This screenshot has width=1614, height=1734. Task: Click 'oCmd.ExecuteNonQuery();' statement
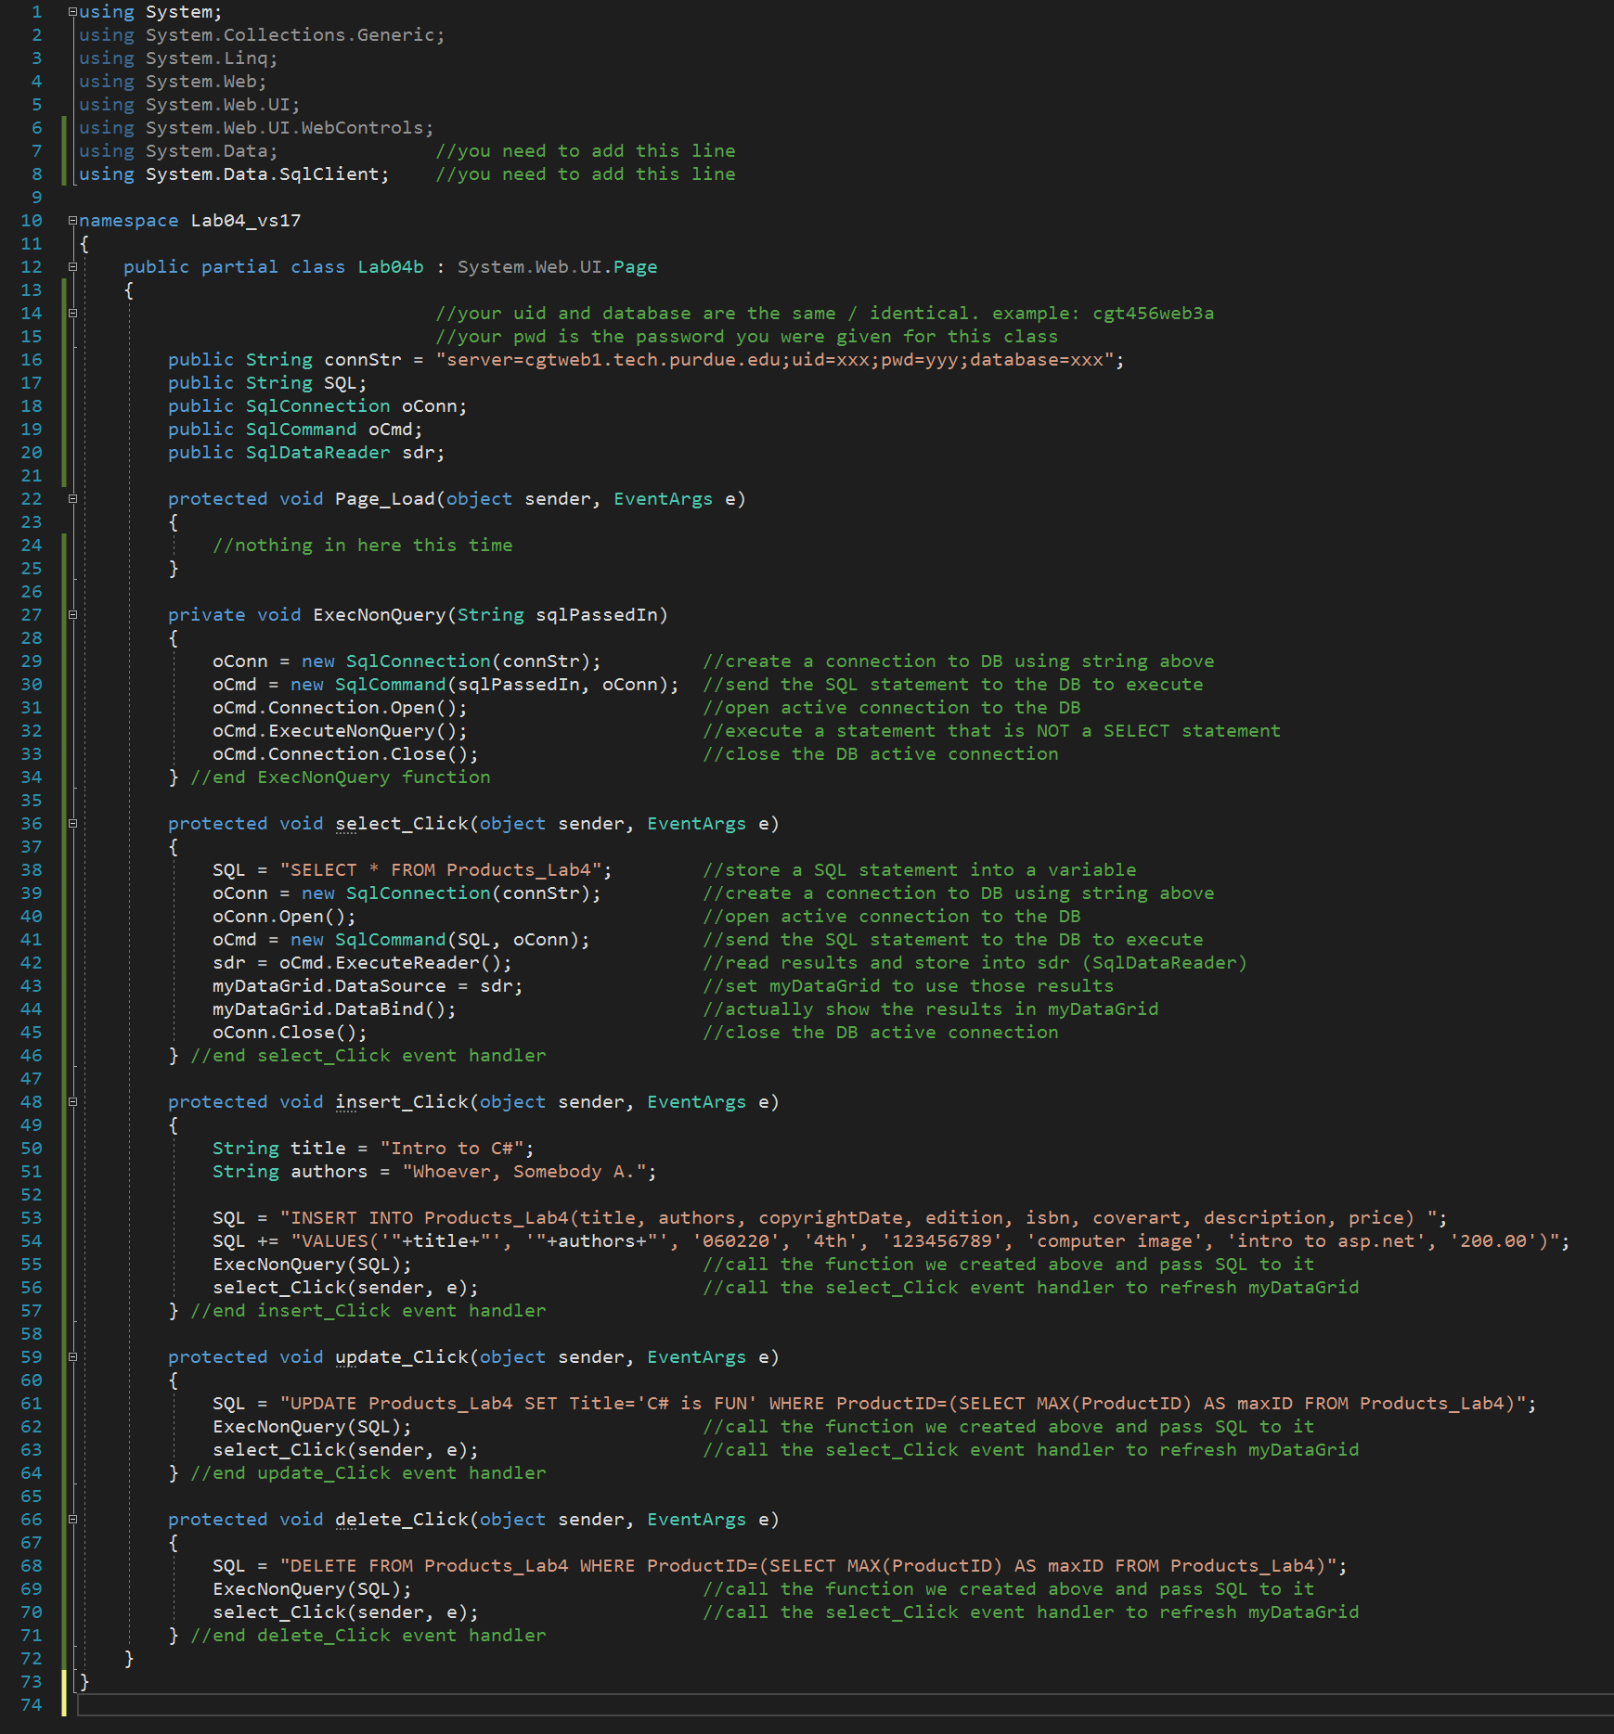click(x=340, y=731)
